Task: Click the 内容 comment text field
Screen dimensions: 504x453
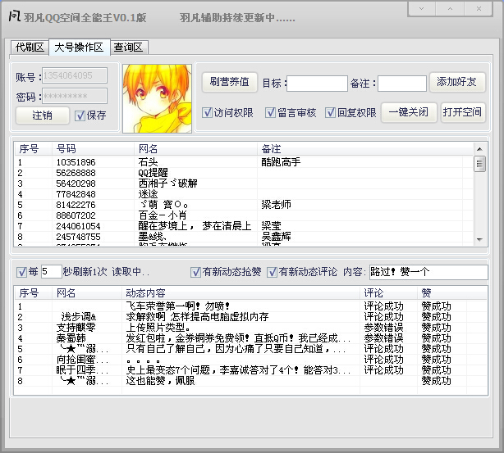Action: 428,272
